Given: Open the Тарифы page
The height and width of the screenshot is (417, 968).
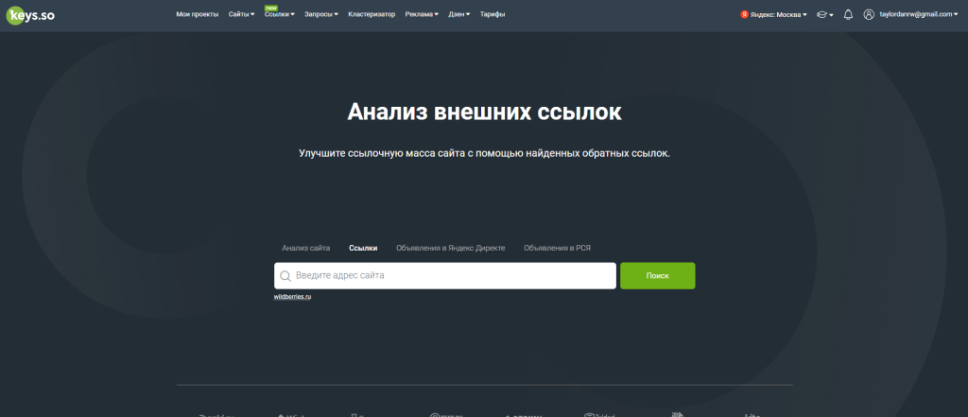Looking at the screenshot, I should pos(493,14).
